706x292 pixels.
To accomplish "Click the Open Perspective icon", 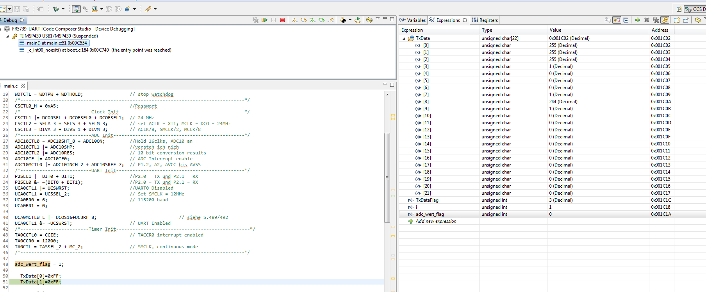I will click(x=679, y=9).
